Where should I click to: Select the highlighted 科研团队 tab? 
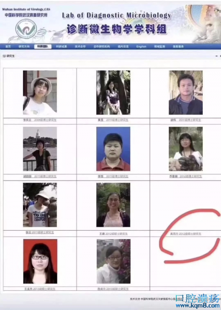click(x=43, y=46)
